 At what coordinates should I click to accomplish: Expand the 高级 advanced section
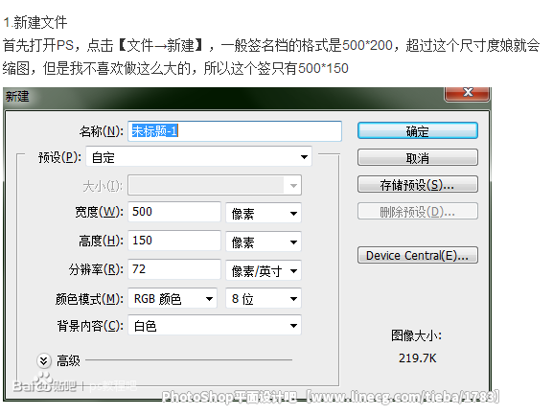click(44, 360)
